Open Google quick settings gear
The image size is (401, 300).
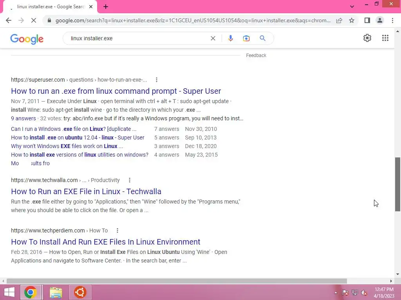tap(367, 38)
